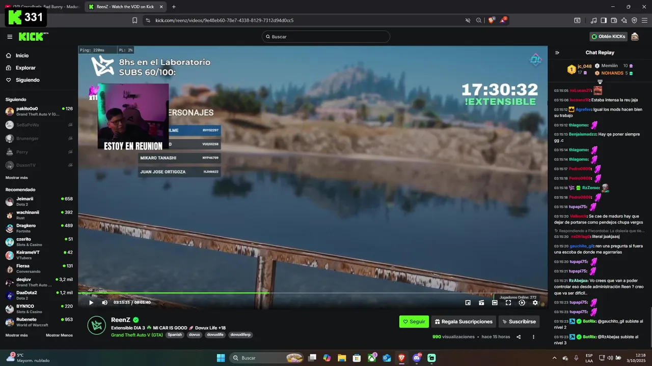Bookmark this page in address bar
Viewport: 652px width, 366px height.
point(134,20)
